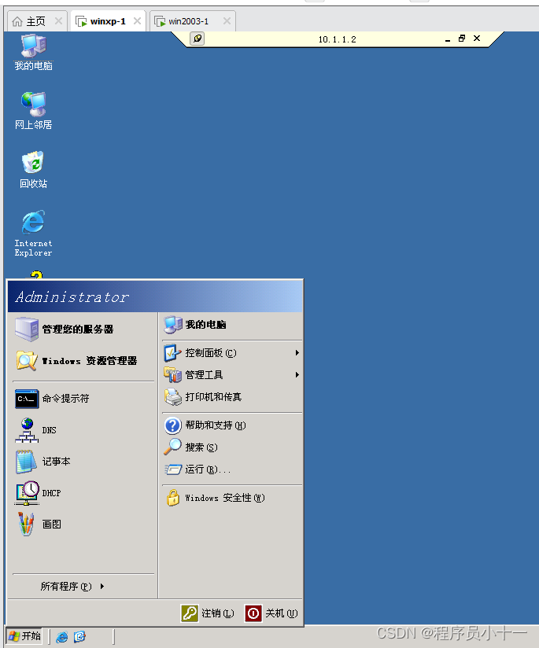
Task: Switch to the win2003-1 tab
Action: tap(188, 21)
